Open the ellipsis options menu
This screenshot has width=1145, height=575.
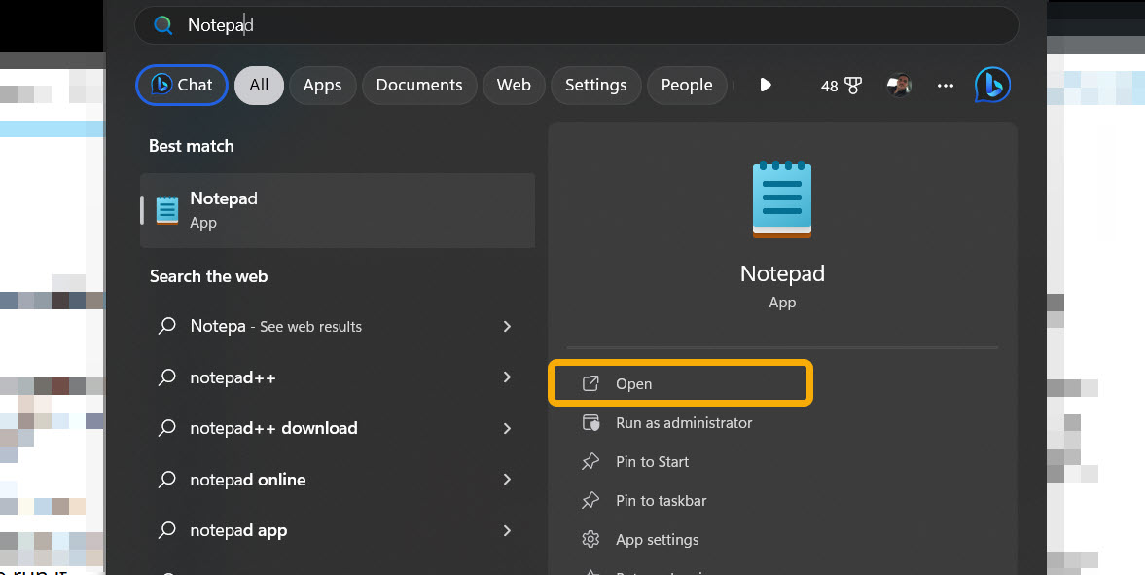[x=945, y=86]
